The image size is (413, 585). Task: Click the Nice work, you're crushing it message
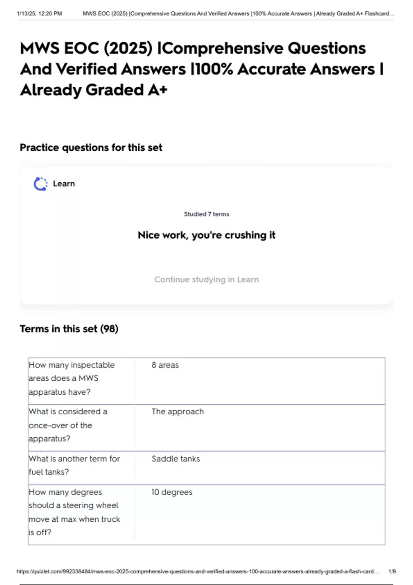coord(206,235)
